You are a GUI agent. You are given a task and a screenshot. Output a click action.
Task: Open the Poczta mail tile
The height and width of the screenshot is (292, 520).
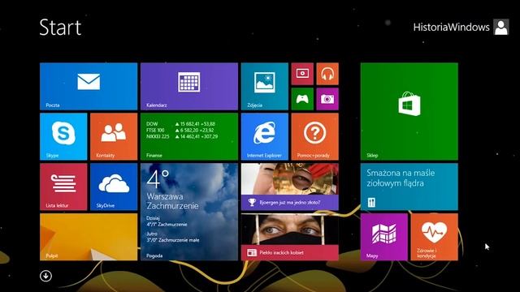pos(89,87)
